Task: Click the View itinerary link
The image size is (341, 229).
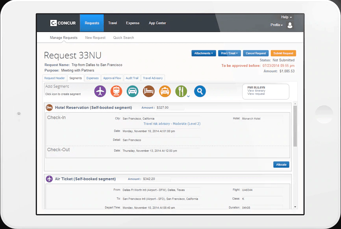Action: (x=256, y=90)
